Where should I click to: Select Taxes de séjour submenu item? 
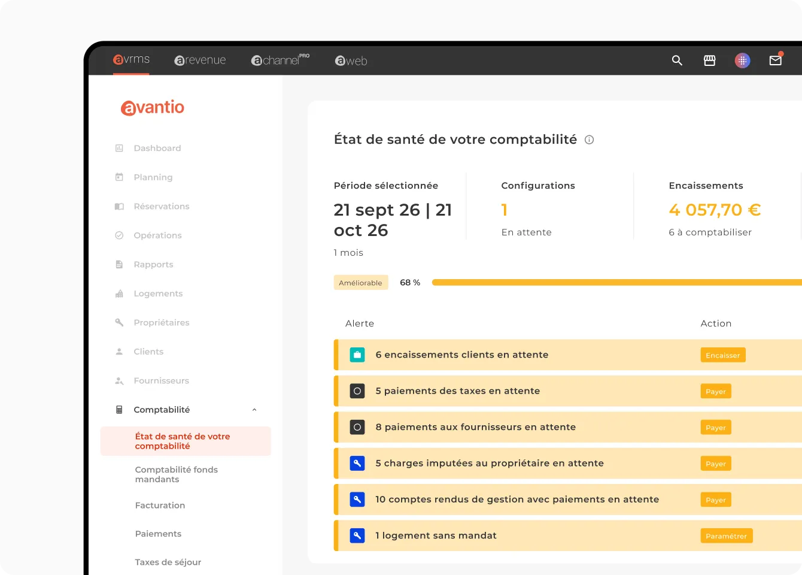coord(168,562)
